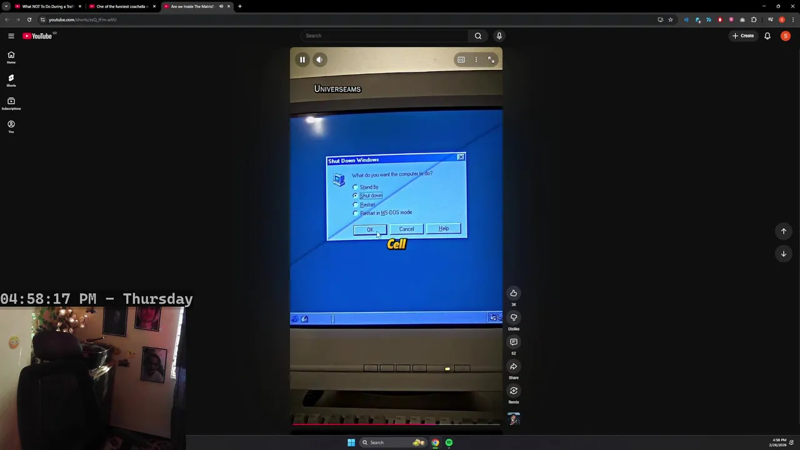Go to the next Short
This screenshot has width=800, height=450.
783,254
